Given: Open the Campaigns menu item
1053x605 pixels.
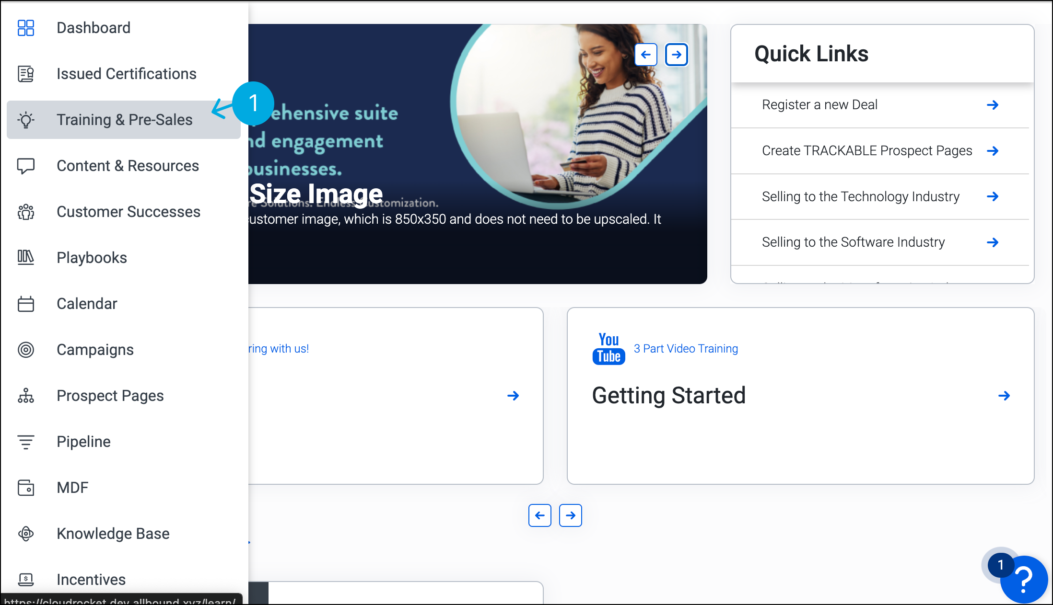Looking at the screenshot, I should [124, 350].
